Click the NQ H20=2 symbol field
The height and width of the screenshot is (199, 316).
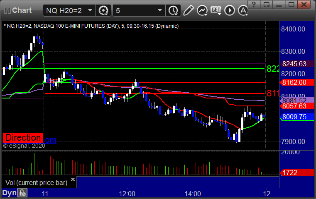click(x=69, y=10)
